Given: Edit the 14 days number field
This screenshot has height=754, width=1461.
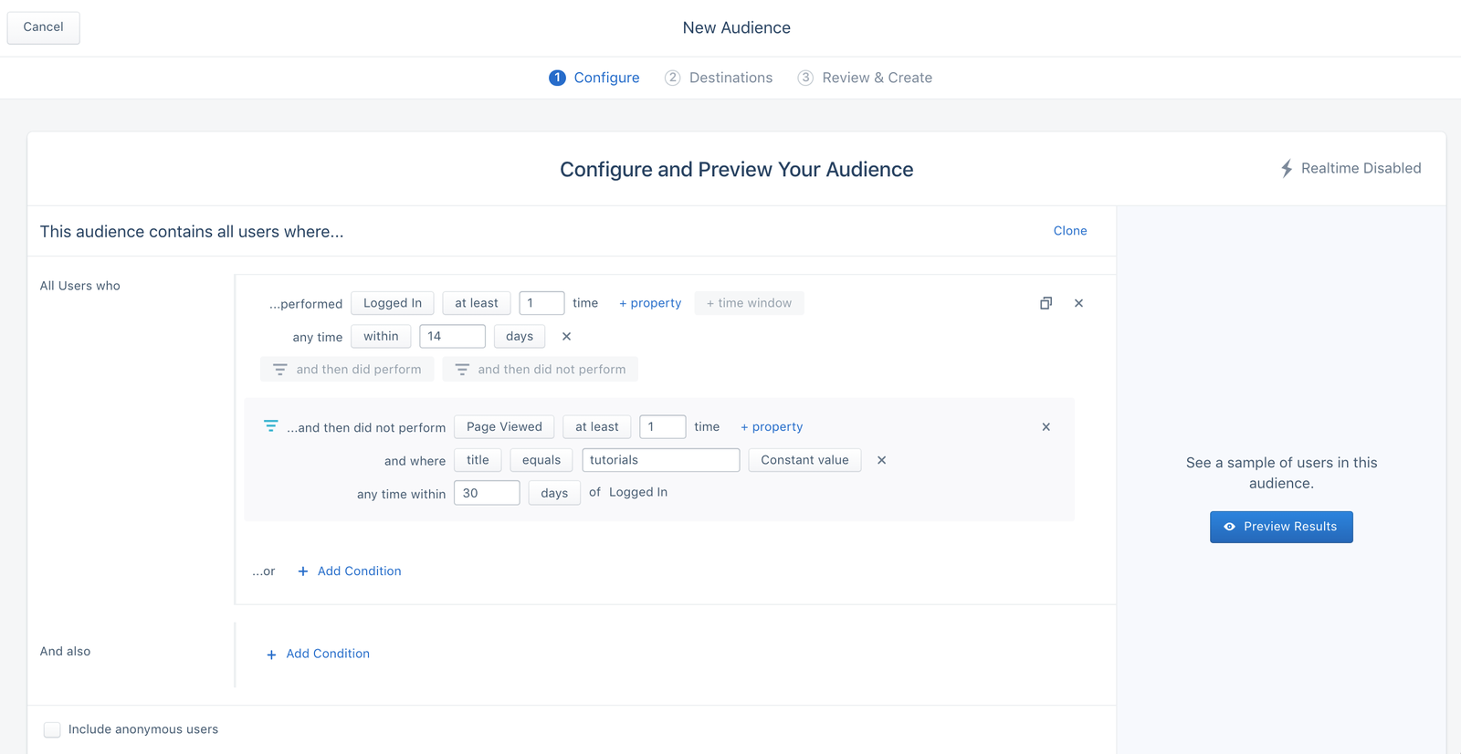Looking at the screenshot, I should 452,337.
